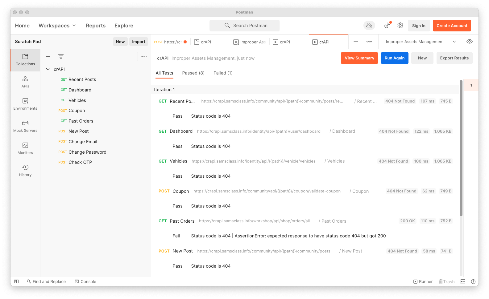Click View Summary button
This screenshot has height=299, width=489.
pos(359,58)
